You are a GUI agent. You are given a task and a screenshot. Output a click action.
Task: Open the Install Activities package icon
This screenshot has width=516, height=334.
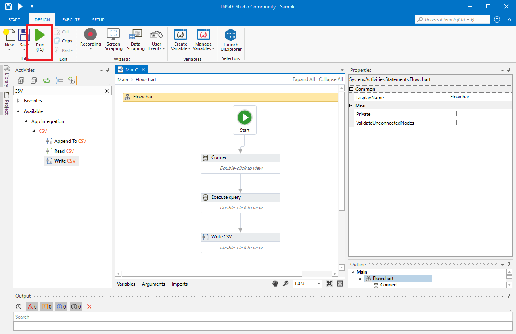[x=72, y=81]
